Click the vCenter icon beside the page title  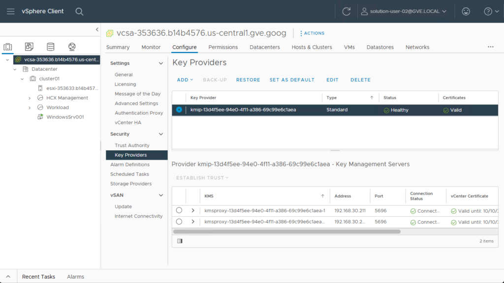tap(110, 33)
